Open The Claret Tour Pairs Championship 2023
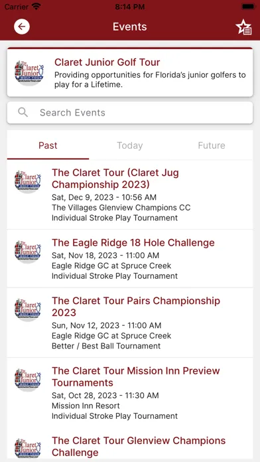 (130, 323)
